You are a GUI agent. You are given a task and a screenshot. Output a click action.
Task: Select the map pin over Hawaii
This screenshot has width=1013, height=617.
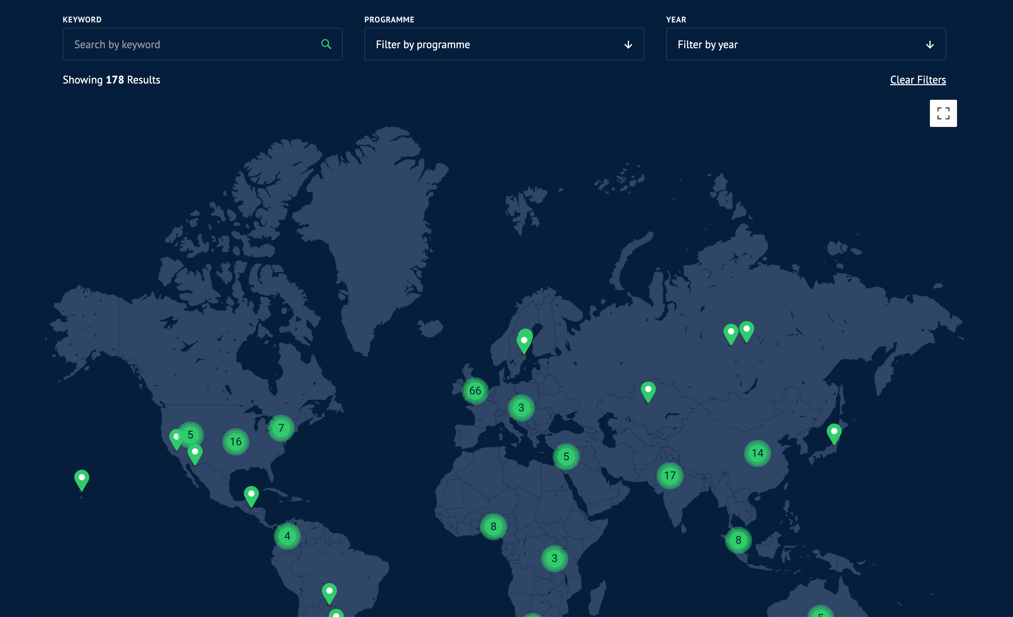click(x=81, y=480)
